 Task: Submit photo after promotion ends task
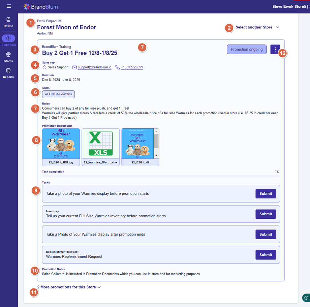tap(266, 235)
